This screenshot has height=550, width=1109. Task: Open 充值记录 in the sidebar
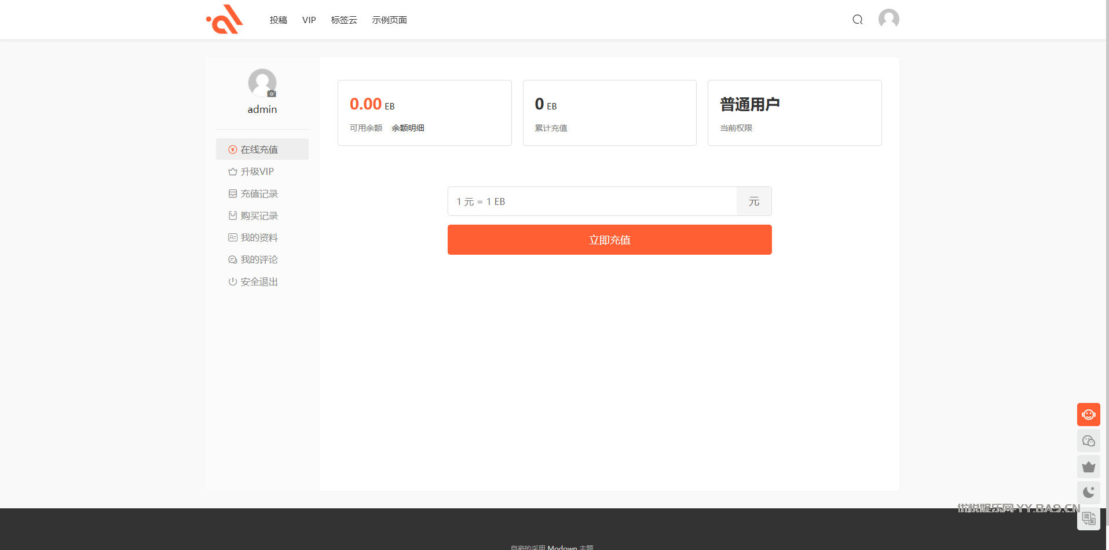(x=259, y=194)
